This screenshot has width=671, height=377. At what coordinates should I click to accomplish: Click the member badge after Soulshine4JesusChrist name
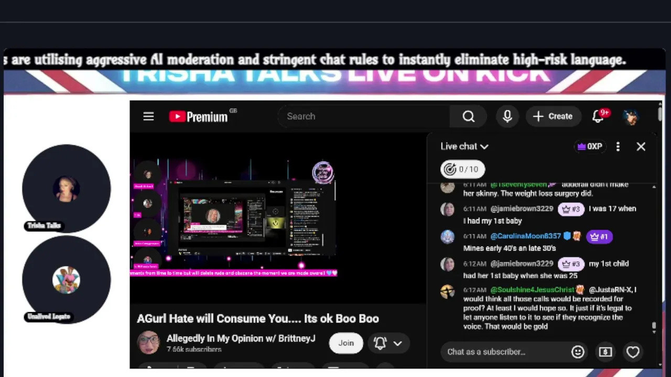click(x=580, y=290)
